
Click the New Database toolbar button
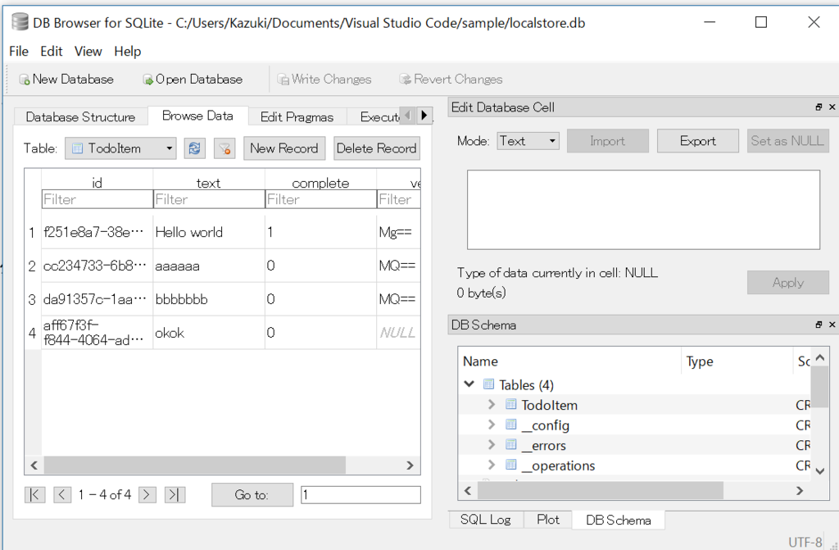coord(66,80)
